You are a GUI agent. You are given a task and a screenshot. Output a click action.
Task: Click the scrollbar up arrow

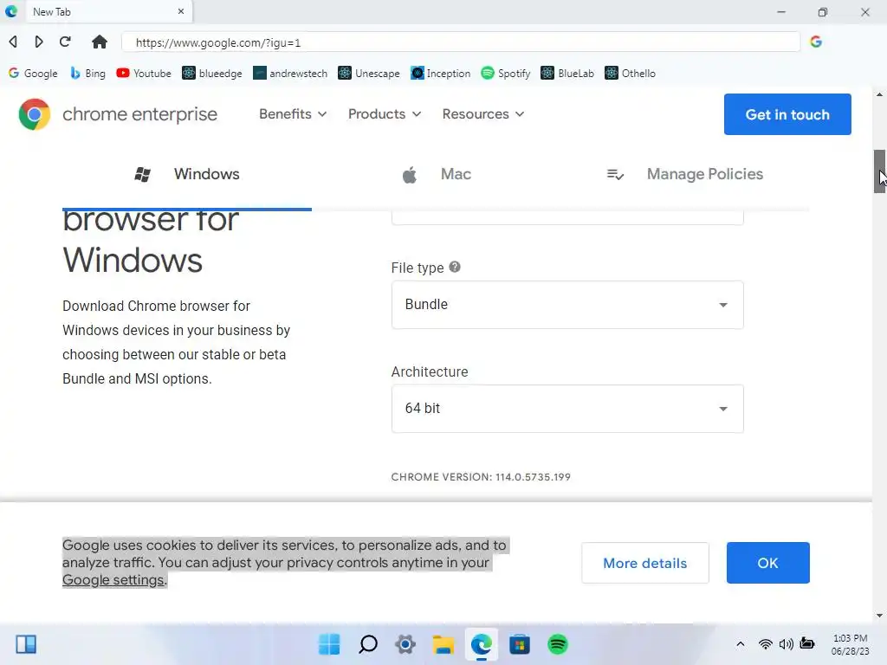pyautogui.click(x=879, y=94)
